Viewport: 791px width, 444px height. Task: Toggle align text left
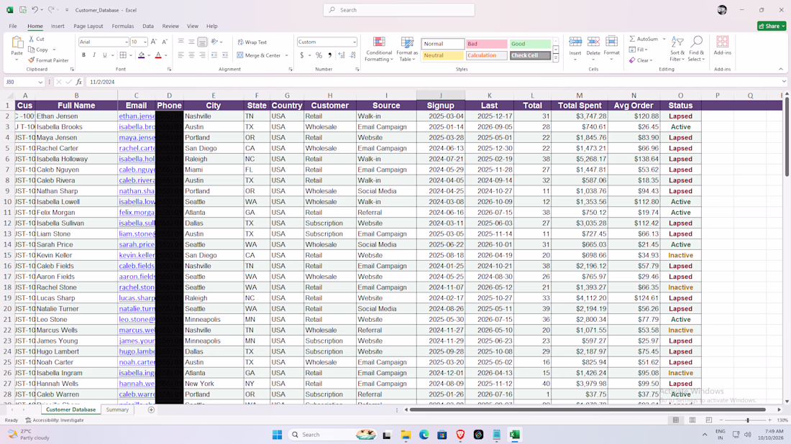pos(181,55)
